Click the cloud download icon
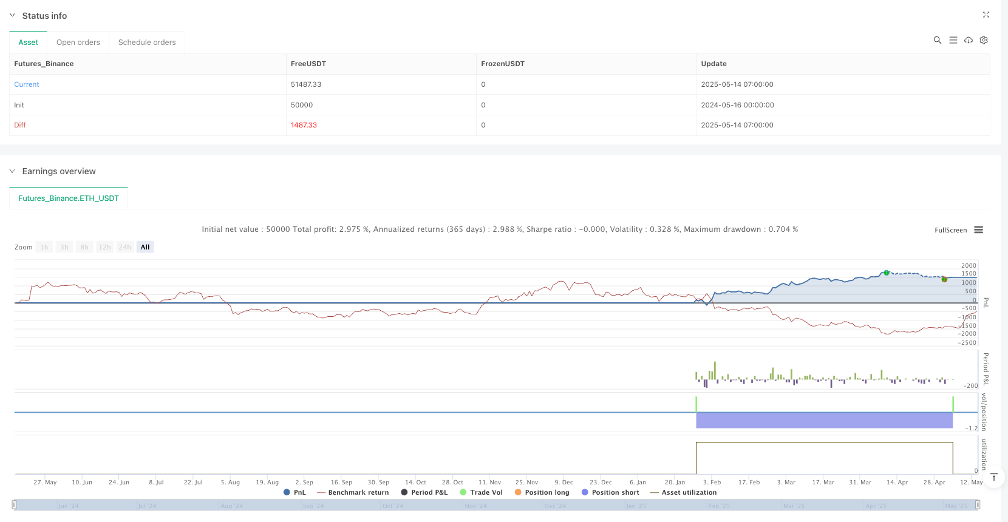The image size is (1008, 522). pyautogui.click(x=969, y=40)
